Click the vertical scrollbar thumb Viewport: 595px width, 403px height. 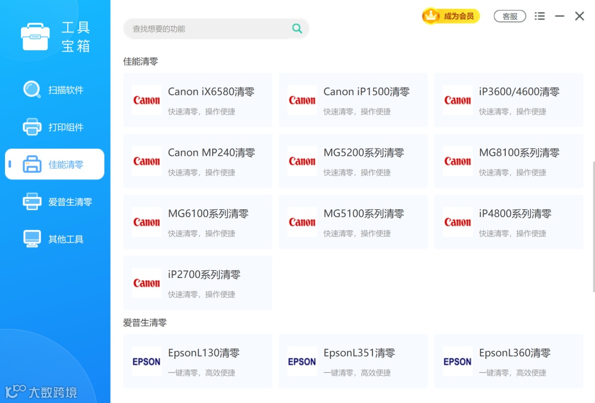coord(593,227)
